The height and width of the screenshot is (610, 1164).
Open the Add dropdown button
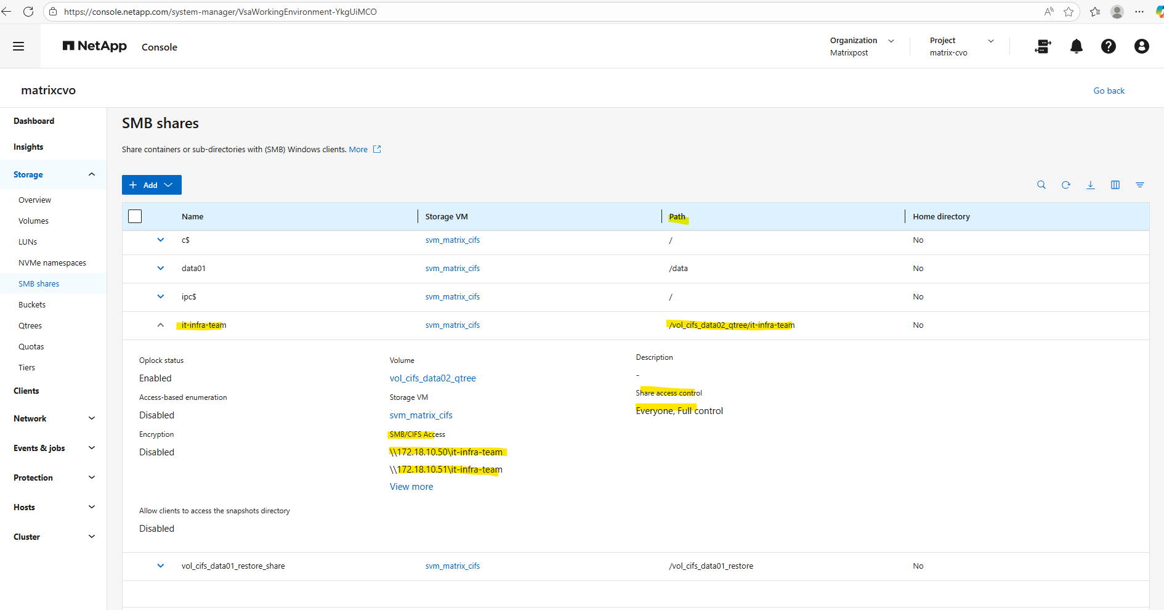[152, 185]
